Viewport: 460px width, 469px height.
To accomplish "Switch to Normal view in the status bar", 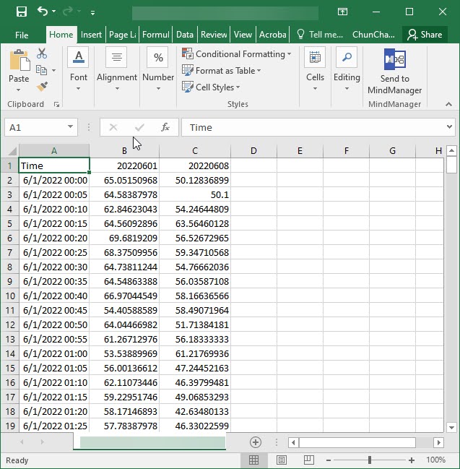I will 254,460.
